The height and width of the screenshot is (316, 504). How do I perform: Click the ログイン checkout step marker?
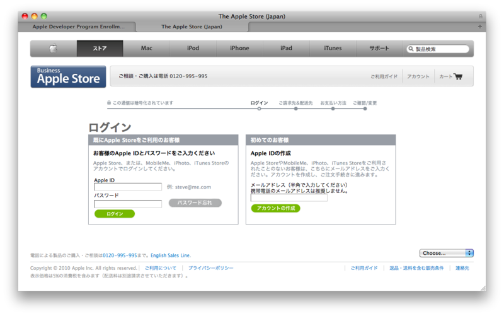[x=259, y=108]
